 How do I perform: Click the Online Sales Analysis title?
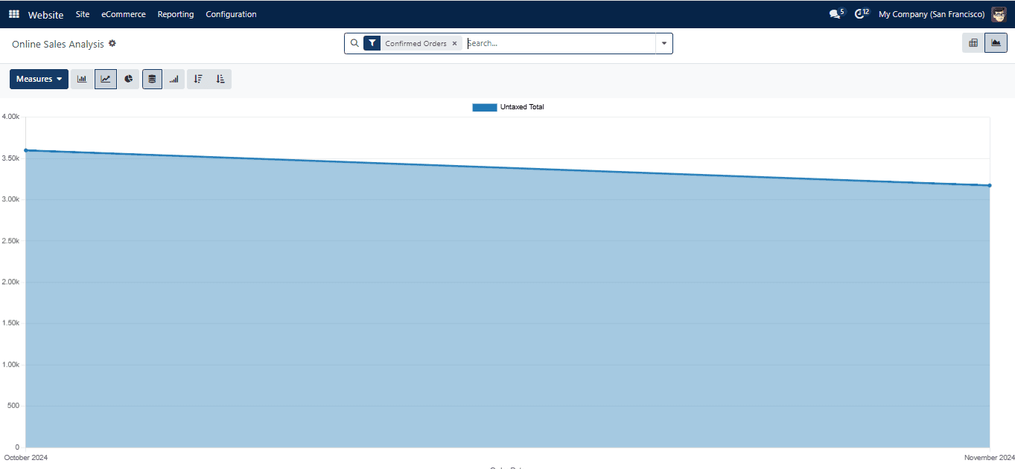[x=58, y=45]
